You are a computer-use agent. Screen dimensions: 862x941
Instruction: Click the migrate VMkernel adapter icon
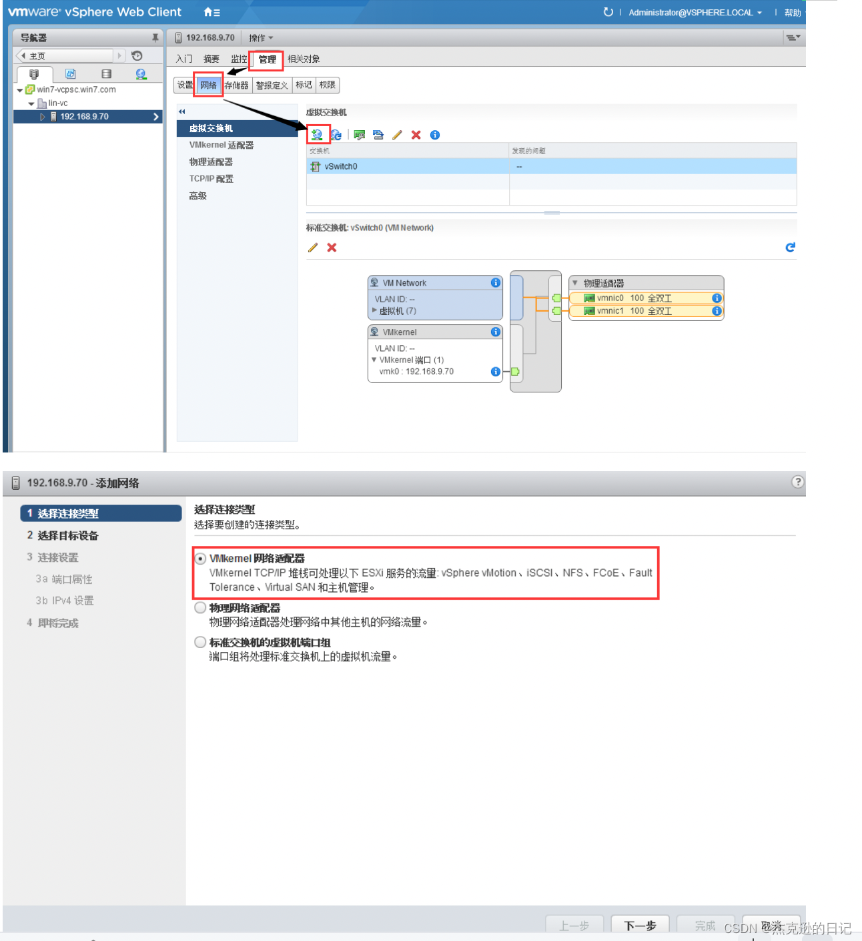pos(378,135)
